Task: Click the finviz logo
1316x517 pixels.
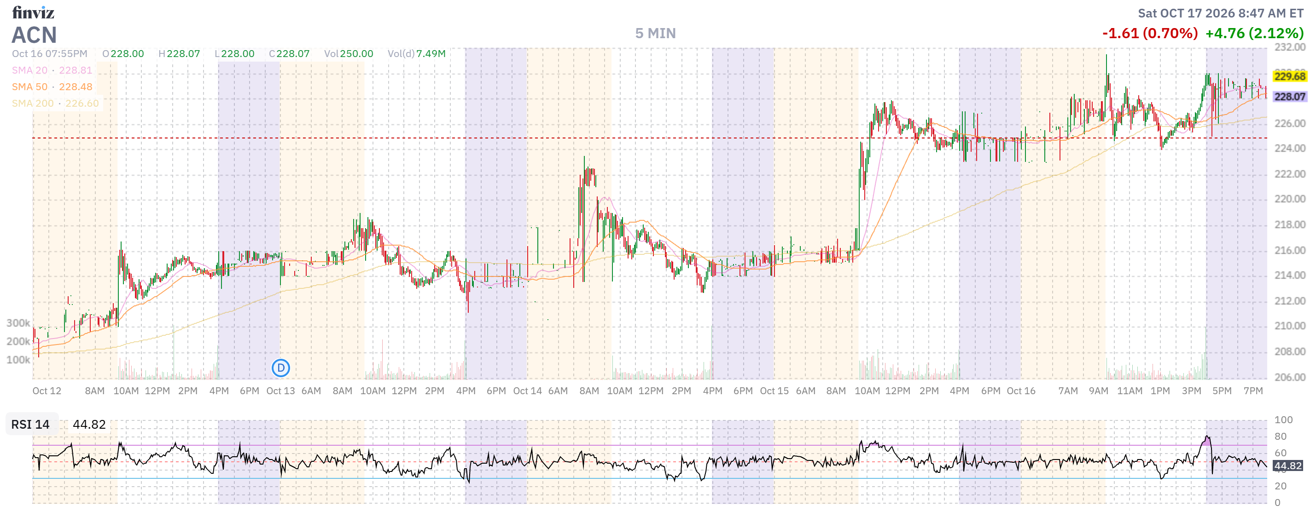Action: tap(33, 12)
